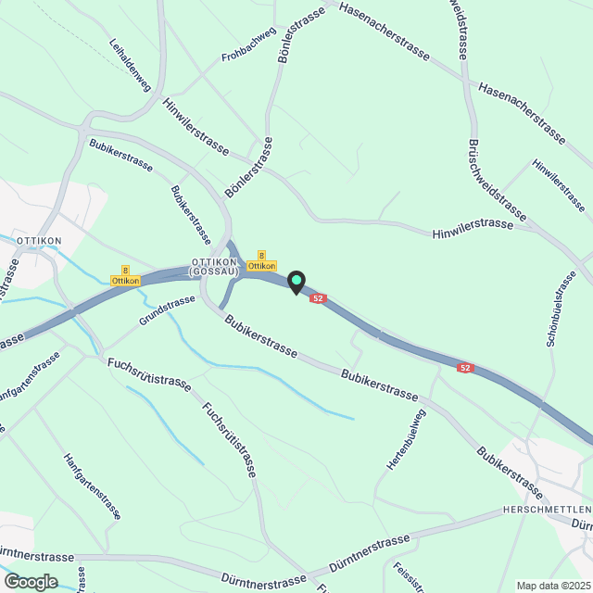Click the horizontal Hinwilerstrasse label at right

click(473, 228)
